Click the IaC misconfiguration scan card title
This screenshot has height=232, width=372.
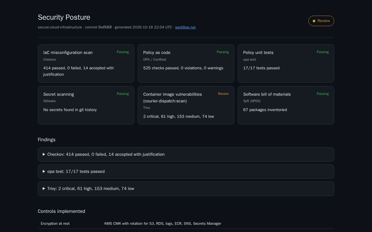click(68, 52)
